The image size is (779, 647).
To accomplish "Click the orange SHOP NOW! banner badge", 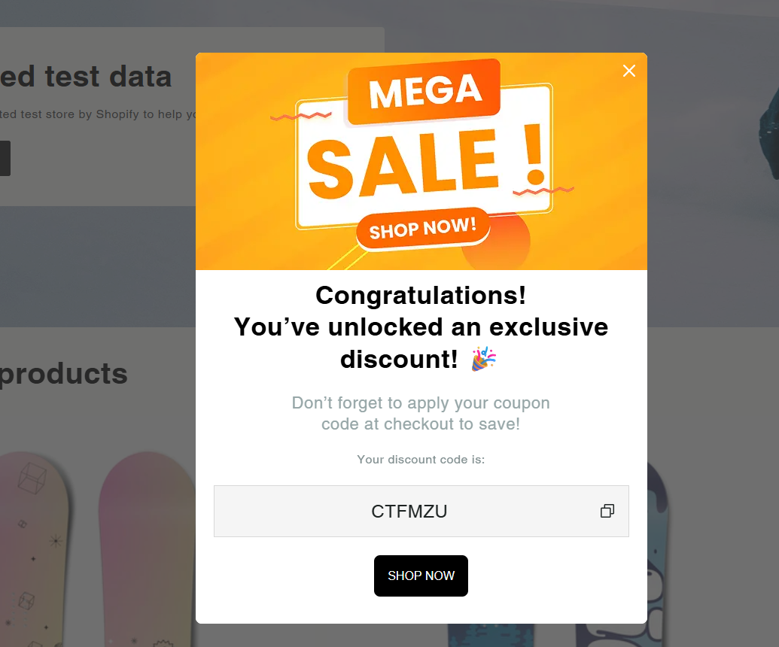I will pyautogui.click(x=423, y=229).
